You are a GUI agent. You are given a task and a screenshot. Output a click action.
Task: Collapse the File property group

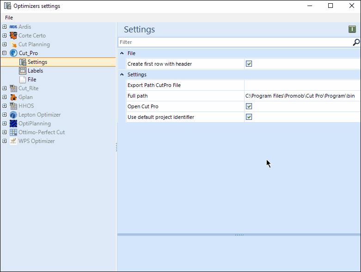point(122,53)
